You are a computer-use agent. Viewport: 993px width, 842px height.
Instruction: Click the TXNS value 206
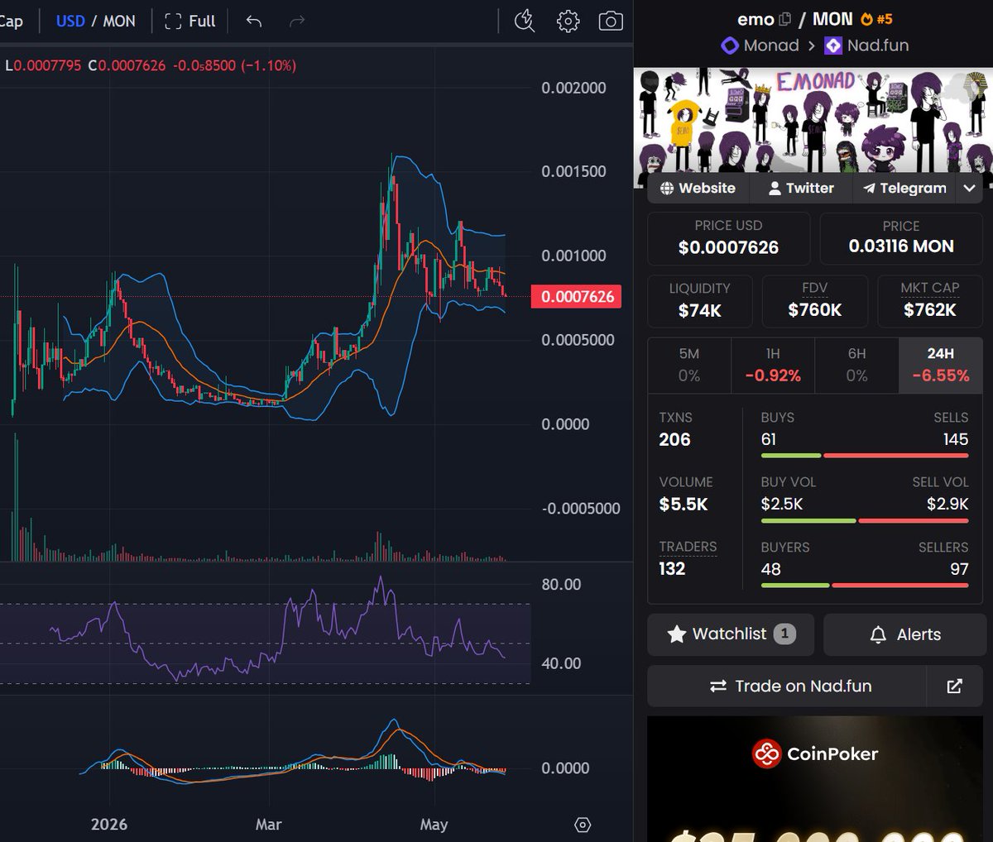[674, 440]
